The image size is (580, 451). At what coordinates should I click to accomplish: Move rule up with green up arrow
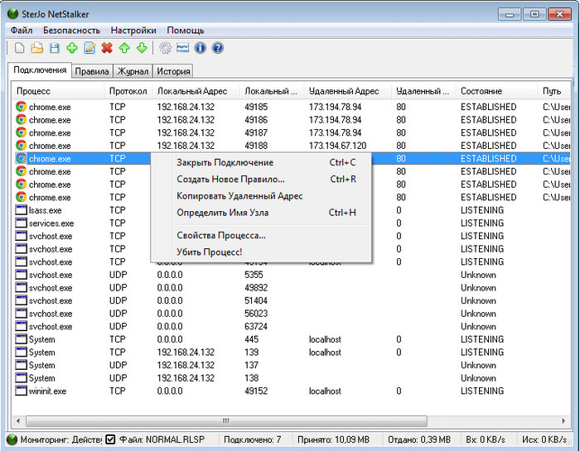(x=124, y=48)
